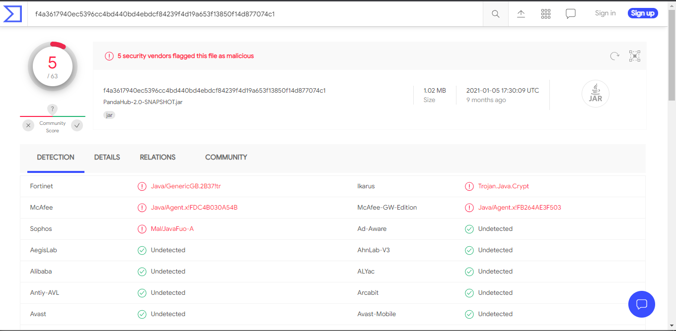Click the Trojan.Java.Crypt result
676x331 pixels.
point(504,186)
